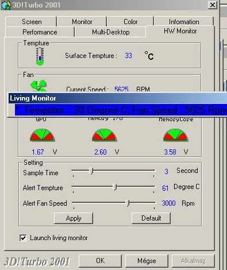227x270 pixels.
Task: Click the GPU voltage value 1.67
Action: click(x=38, y=152)
